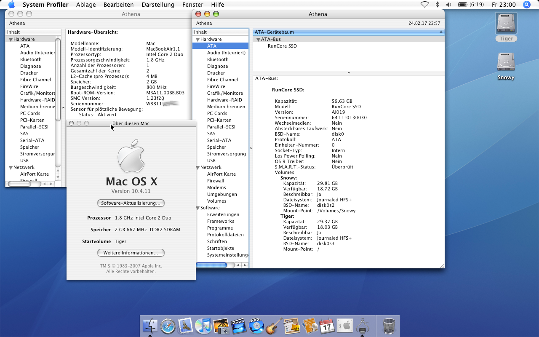The height and width of the screenshot is (337, 539).
Task: Click right scroll arrow under ATA window sidebar
Action: click(245, 265)
